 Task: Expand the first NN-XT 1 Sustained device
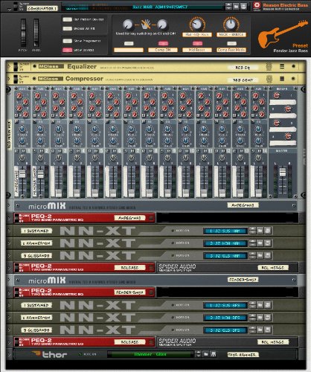pyautogui.click(x=9, y=231)
